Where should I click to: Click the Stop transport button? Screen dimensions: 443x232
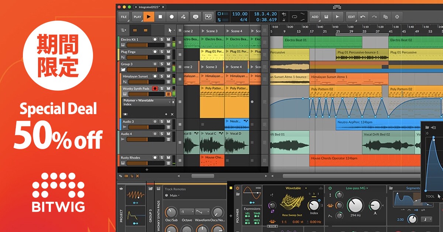[161, 17]
